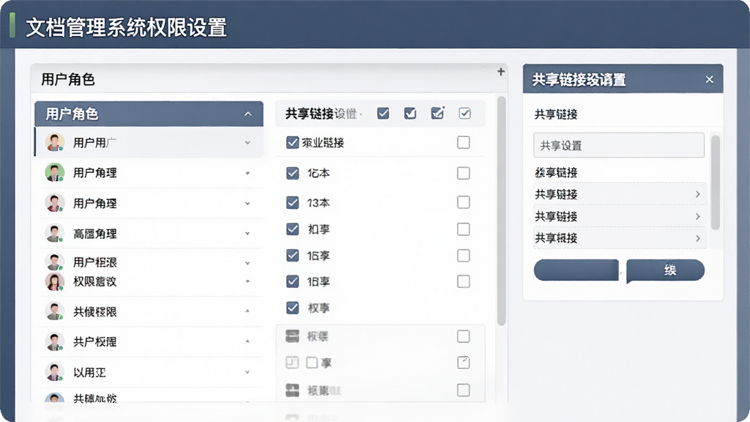Viewport: 750px width, 422px height.
Task: Open the topmost arrow row in the side panel
Action: point(620,194)
